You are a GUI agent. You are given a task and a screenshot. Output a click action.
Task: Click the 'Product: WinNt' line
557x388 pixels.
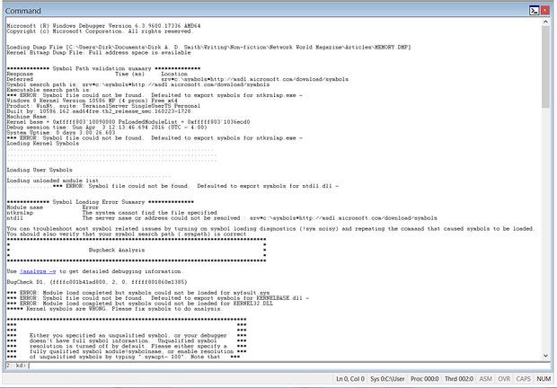coord(103,106)
